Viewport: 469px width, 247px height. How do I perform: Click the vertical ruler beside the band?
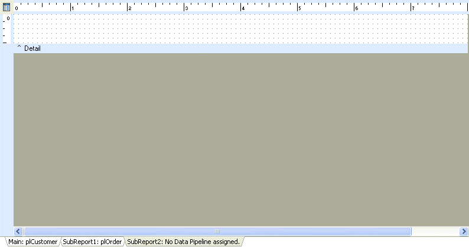point(6,29)
